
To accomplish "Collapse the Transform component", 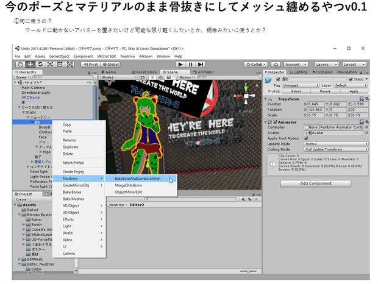I will [265, 99].
